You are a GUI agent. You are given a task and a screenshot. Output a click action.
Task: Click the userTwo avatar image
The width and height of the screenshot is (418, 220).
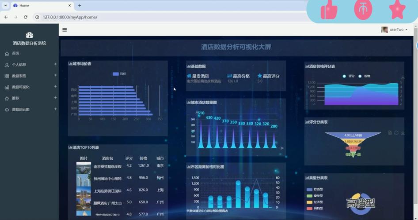pos(384,30)
